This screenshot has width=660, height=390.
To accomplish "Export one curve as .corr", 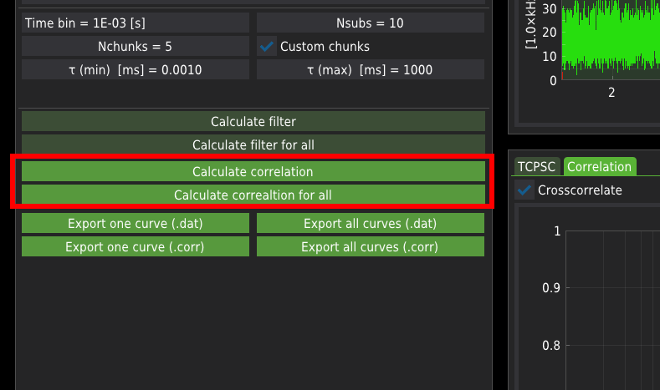I will click(x=136, y=246).
